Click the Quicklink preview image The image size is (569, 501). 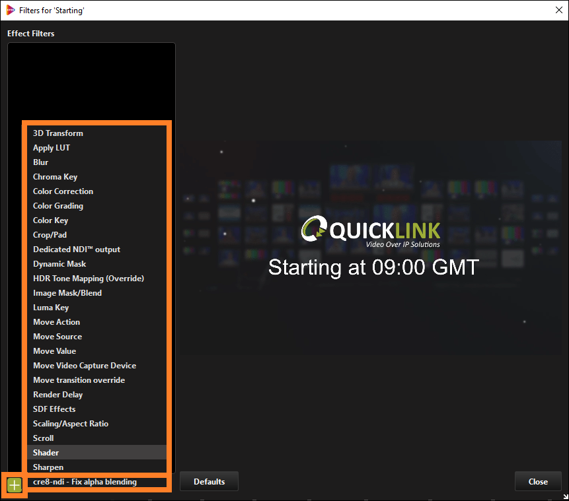click(371, 248)
